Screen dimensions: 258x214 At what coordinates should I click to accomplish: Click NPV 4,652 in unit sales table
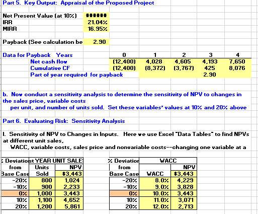pos(69,200)
